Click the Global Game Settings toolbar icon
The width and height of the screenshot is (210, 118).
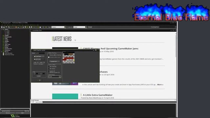click(x=43, y=27)
